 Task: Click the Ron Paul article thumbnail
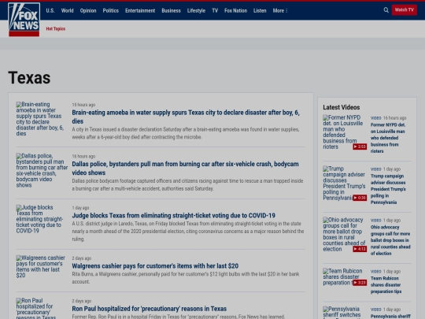(35, 309)
